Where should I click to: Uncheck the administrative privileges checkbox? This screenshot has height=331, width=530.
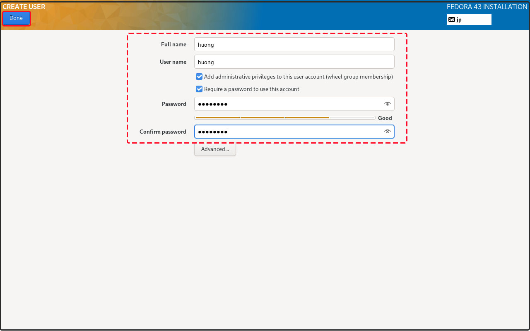click(199, 77)
